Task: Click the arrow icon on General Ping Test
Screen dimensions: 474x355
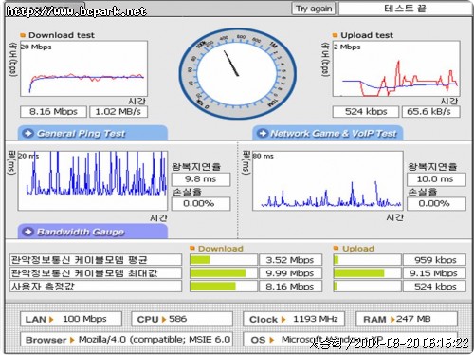Action: point(27,133)
